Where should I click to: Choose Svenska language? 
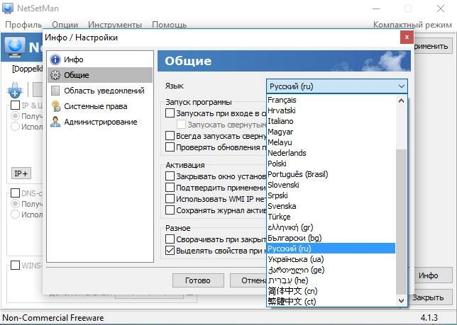(331, 206)
